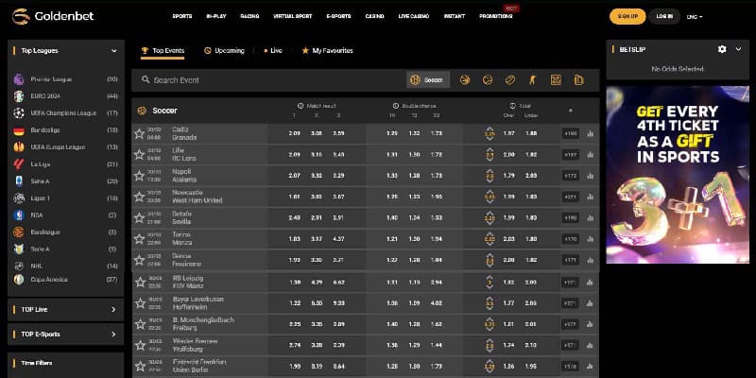756x378 pixels.
Task: Open statistics for Bayer Leverkusen vs Hoffenheim
Action: click(x=590, y=303)
